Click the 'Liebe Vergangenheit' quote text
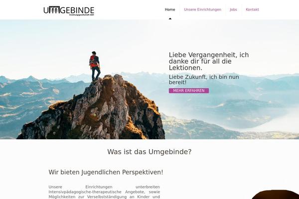The height and width of the screenshot is (199, 299). click(209, 61)
